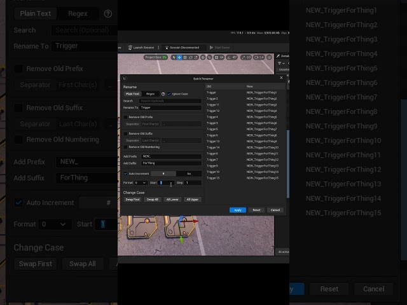
Task: Switch to the Plain Text tab
Action: click(x=132, y=94)
